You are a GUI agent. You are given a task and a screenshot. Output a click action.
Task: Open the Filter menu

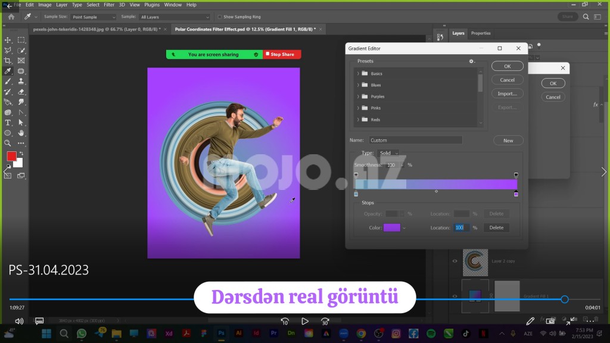pos(109,5)
